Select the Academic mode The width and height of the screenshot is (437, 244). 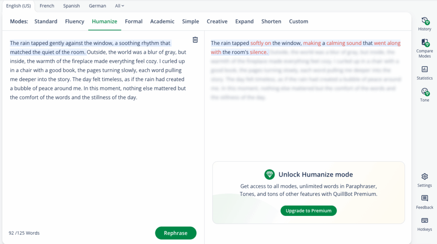[162, 21]
